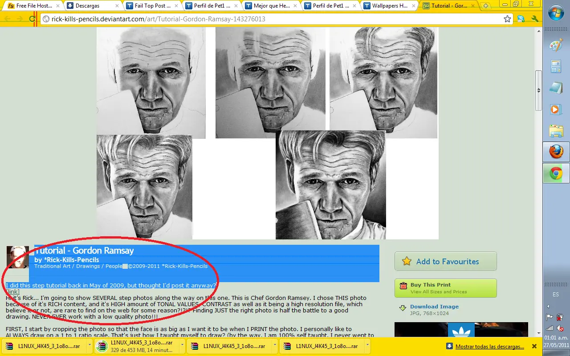Show hidden tray icons with the arrow
Viewport: 570px width, 356px height.
tap(548, 306)
